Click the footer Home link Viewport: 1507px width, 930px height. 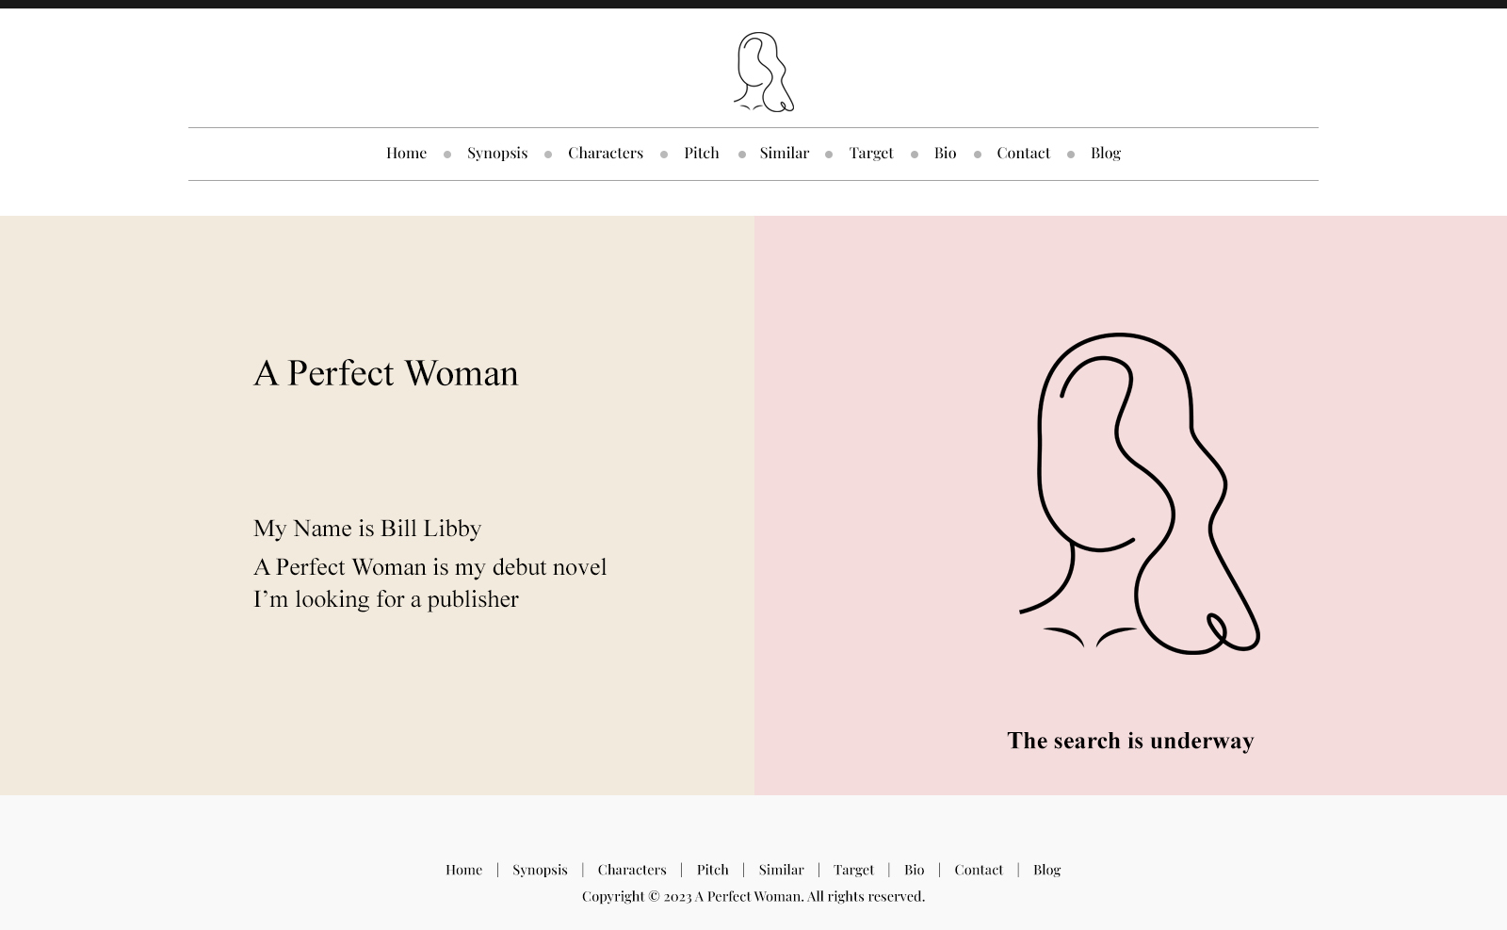point(463,870)
